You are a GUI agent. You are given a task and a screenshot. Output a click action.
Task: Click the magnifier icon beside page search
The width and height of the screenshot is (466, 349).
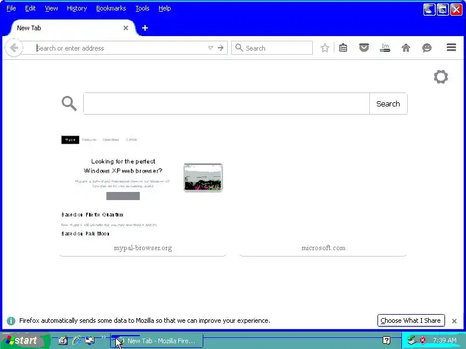69,104
